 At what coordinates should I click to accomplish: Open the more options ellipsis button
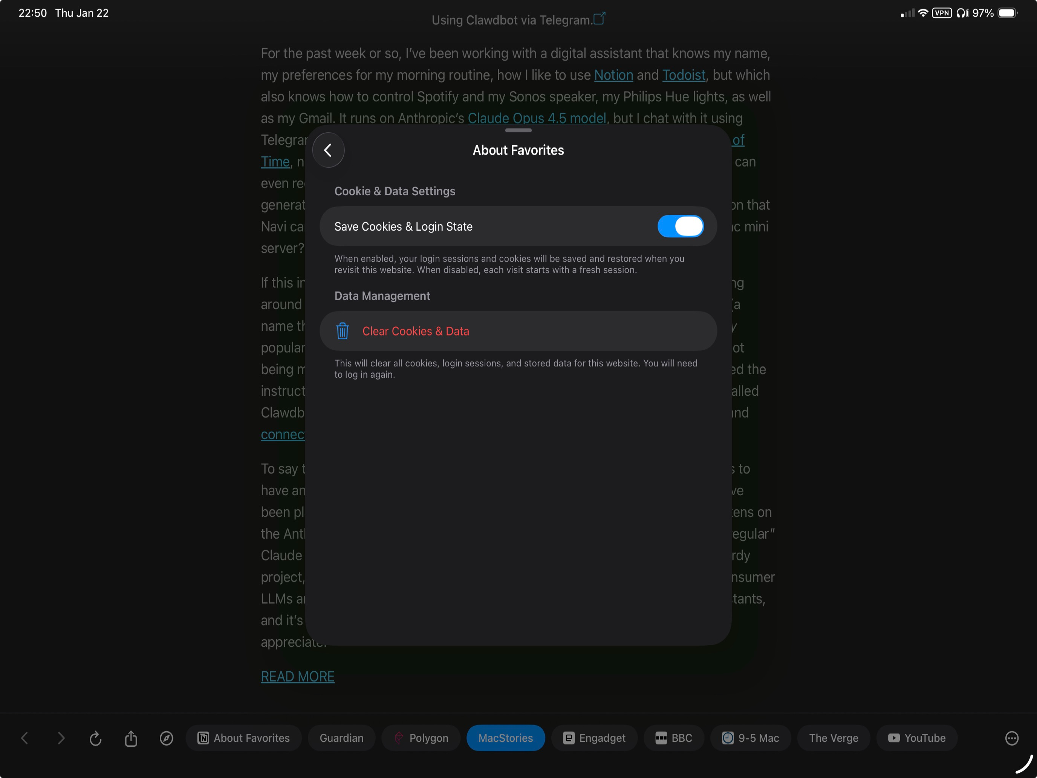(x=1012, y=738)
